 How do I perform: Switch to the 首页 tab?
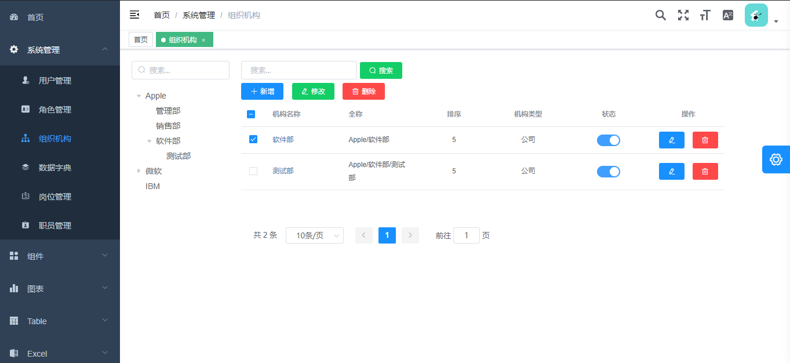[x=141, y=39]
